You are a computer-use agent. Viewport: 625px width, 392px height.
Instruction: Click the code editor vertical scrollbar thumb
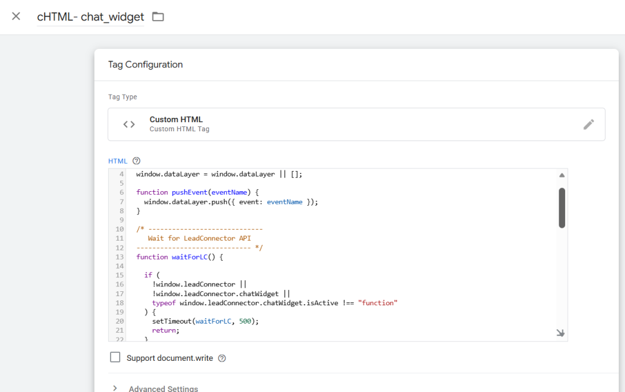(x=562, y=208)
